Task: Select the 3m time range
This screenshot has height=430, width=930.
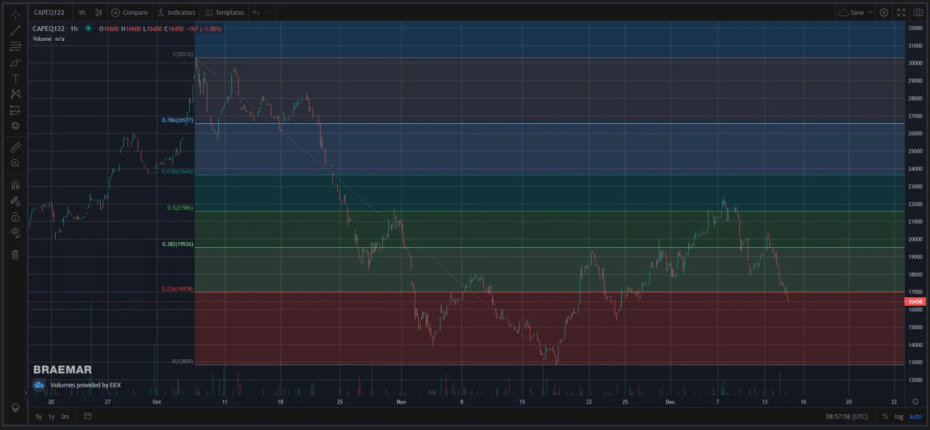Action: (65, 417)
